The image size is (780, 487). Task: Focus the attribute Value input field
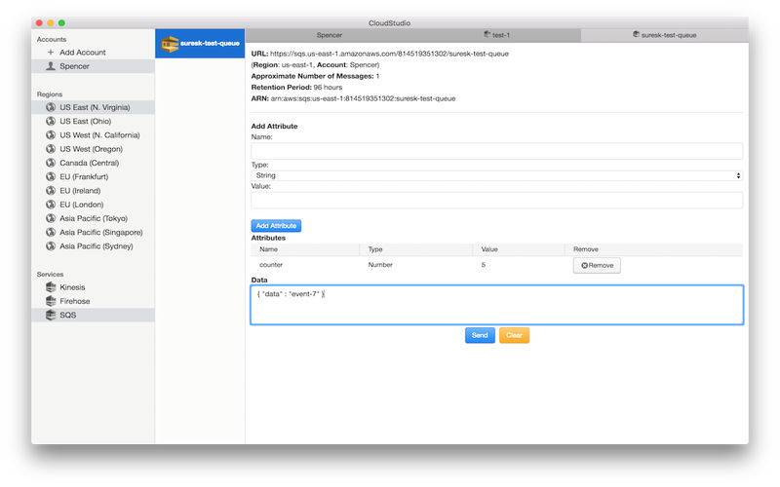click(496, 201)
